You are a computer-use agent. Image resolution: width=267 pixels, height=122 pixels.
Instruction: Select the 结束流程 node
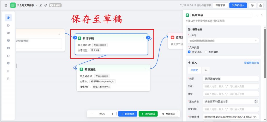[x=175, y=40]
